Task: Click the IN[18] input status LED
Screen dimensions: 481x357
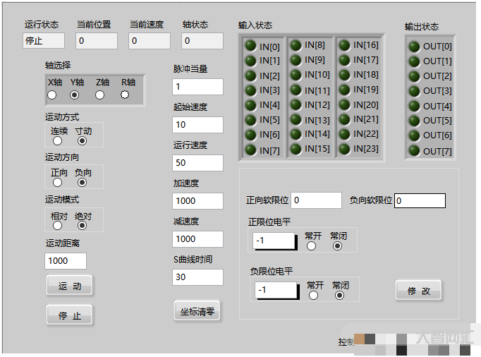Action: (343, 75)
